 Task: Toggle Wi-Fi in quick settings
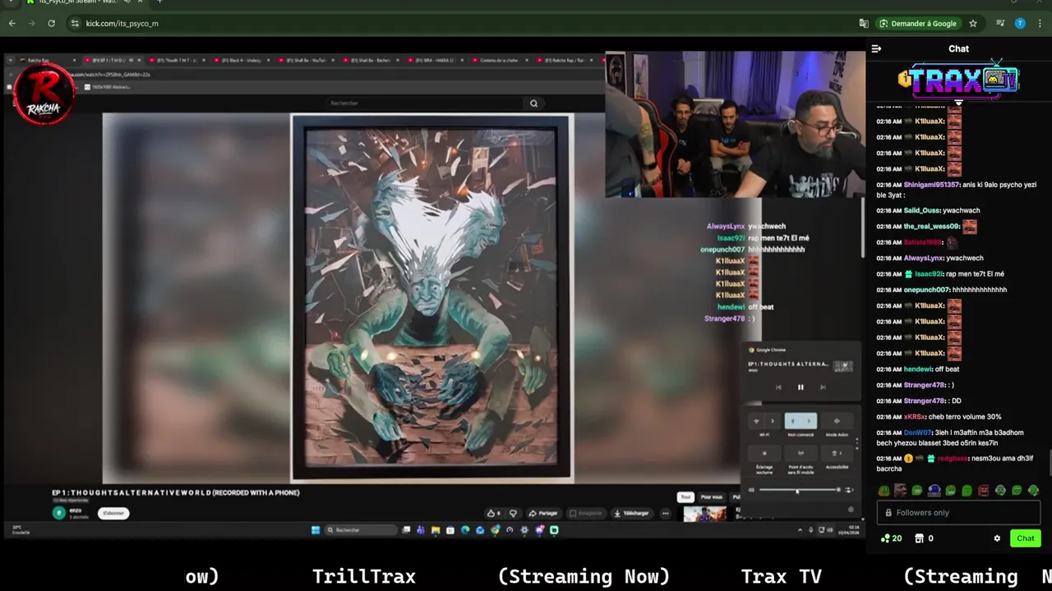[x=756, y=421]
